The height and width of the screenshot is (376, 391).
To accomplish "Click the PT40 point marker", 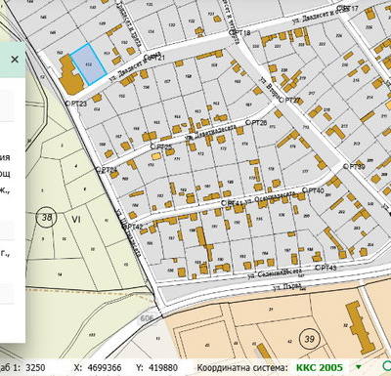I will point(305,190).
